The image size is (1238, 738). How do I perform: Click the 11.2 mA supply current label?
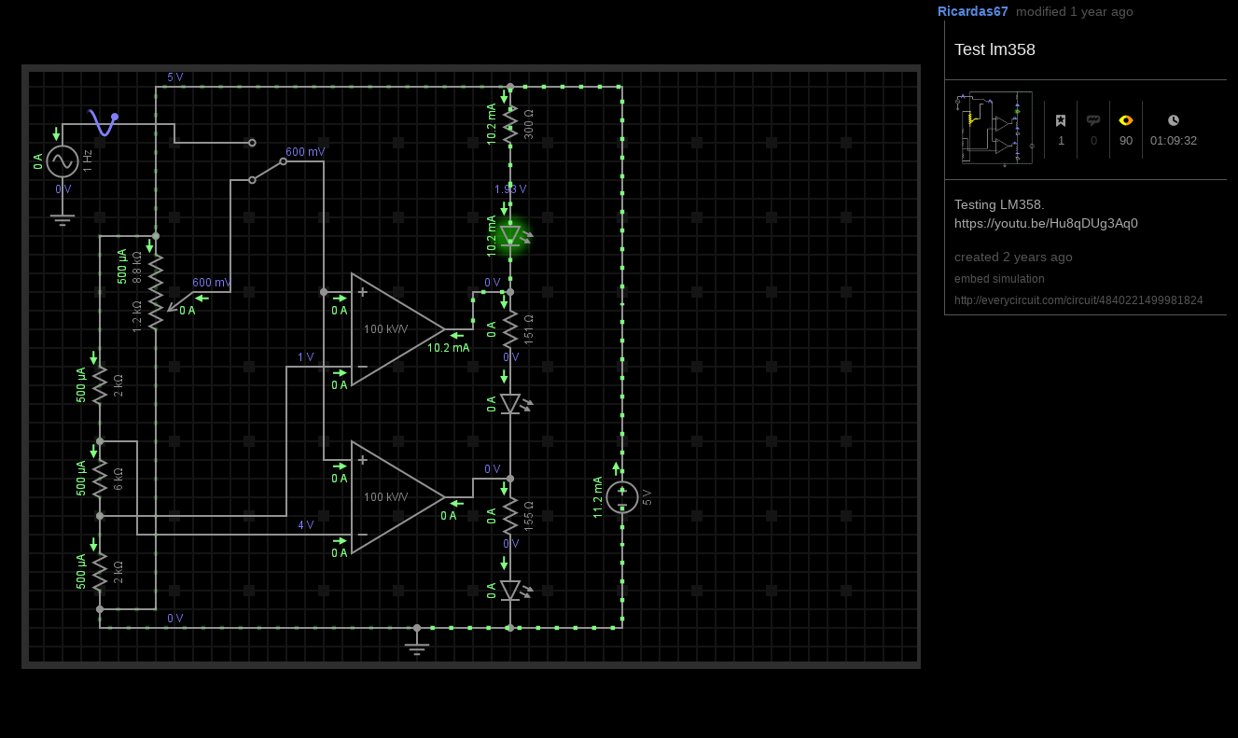pos(598,496)
